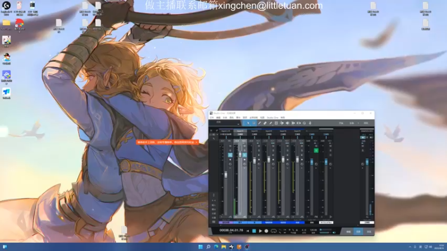447x251 pixels.
Task: Mute mixer channel 8
Action: [330, 146]
